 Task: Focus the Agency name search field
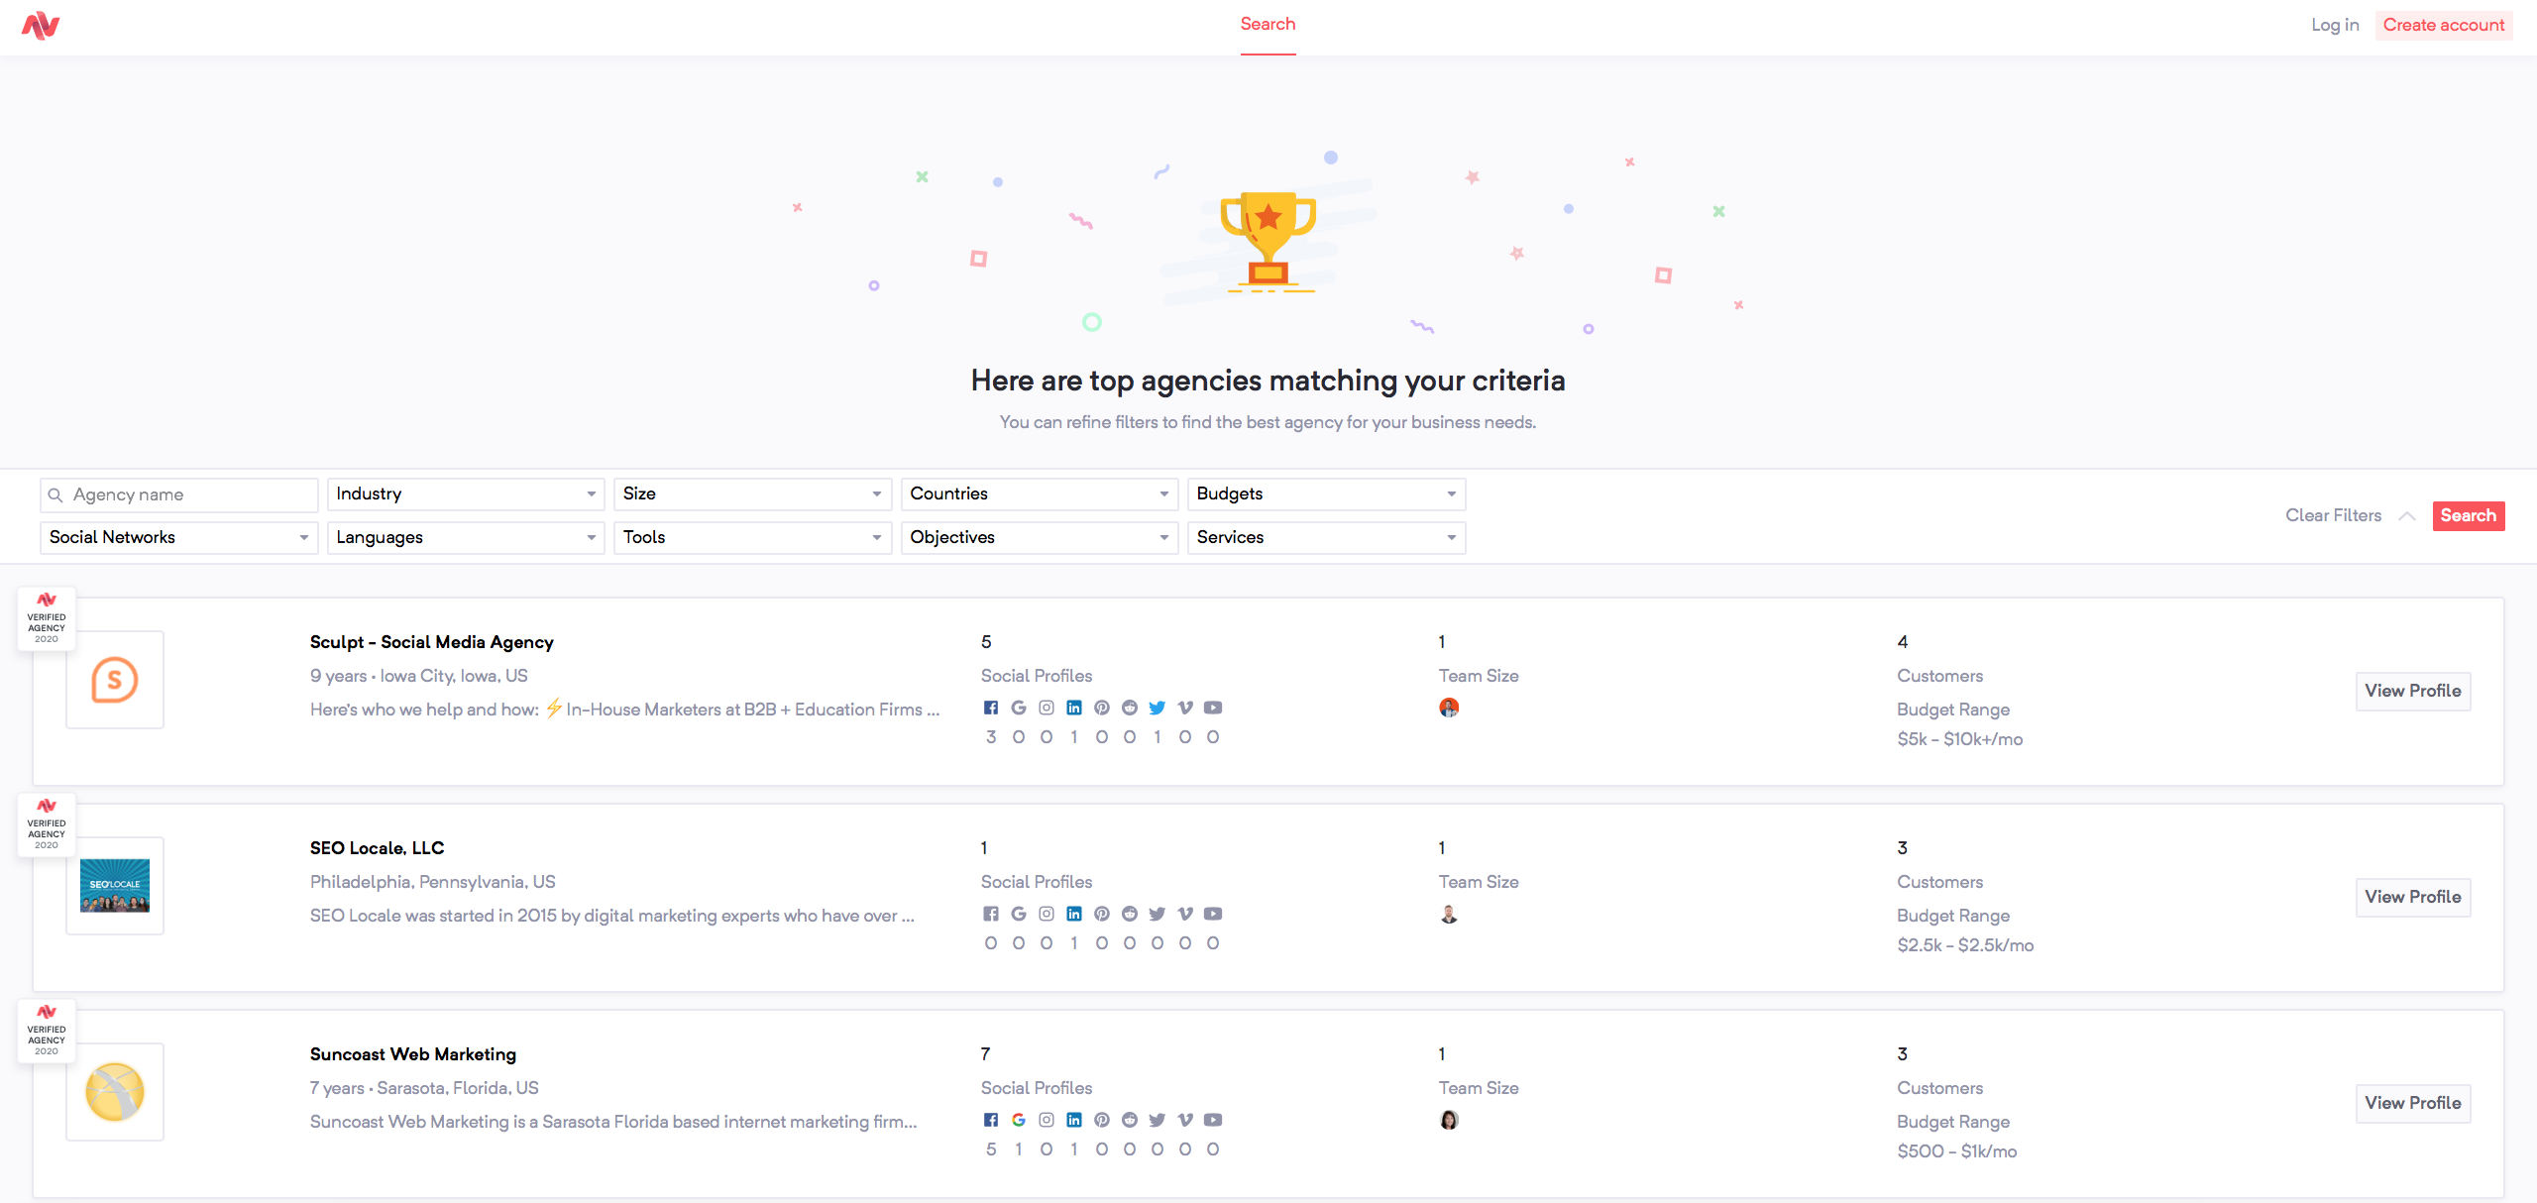(x=188, y=494)
